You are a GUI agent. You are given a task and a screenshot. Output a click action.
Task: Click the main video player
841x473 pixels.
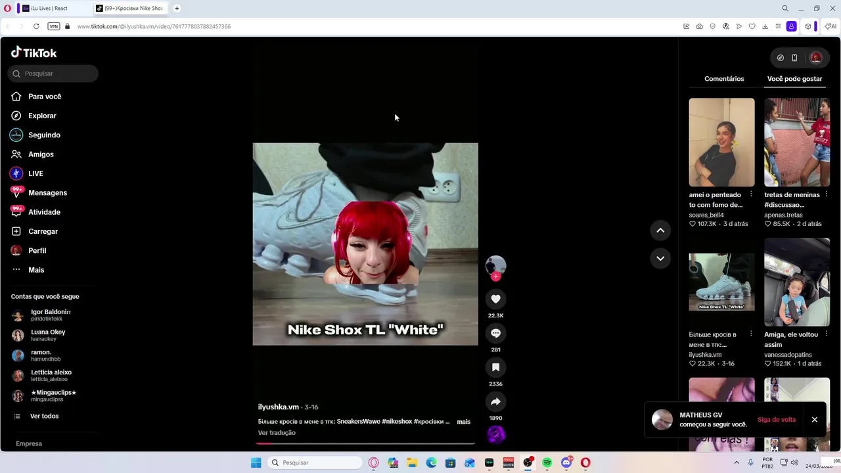pos(365,244)
